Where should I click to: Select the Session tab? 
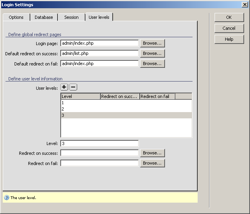pos(71,17)
